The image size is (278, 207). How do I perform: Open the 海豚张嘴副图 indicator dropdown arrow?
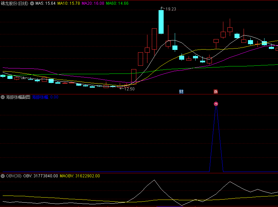pos(3,97)
